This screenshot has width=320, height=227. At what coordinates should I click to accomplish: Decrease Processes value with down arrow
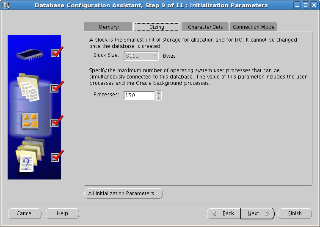159,98
